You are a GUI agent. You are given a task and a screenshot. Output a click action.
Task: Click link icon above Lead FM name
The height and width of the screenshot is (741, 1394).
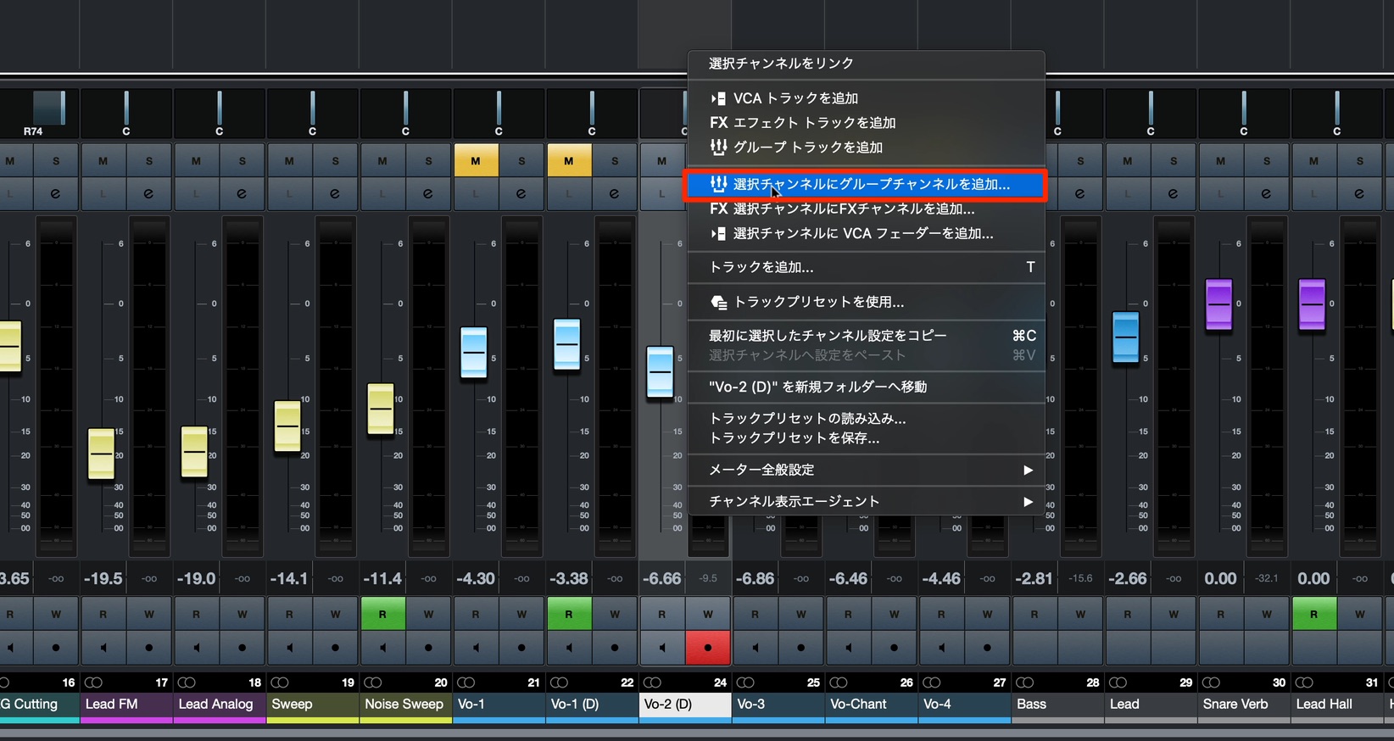pyautogui.click(x=93, y=682)
